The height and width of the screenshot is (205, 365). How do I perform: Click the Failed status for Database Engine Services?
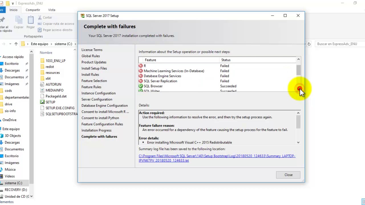point(224,76)
